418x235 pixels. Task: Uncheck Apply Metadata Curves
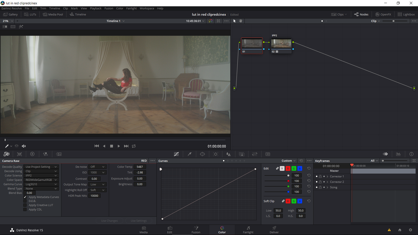point(25,197)
